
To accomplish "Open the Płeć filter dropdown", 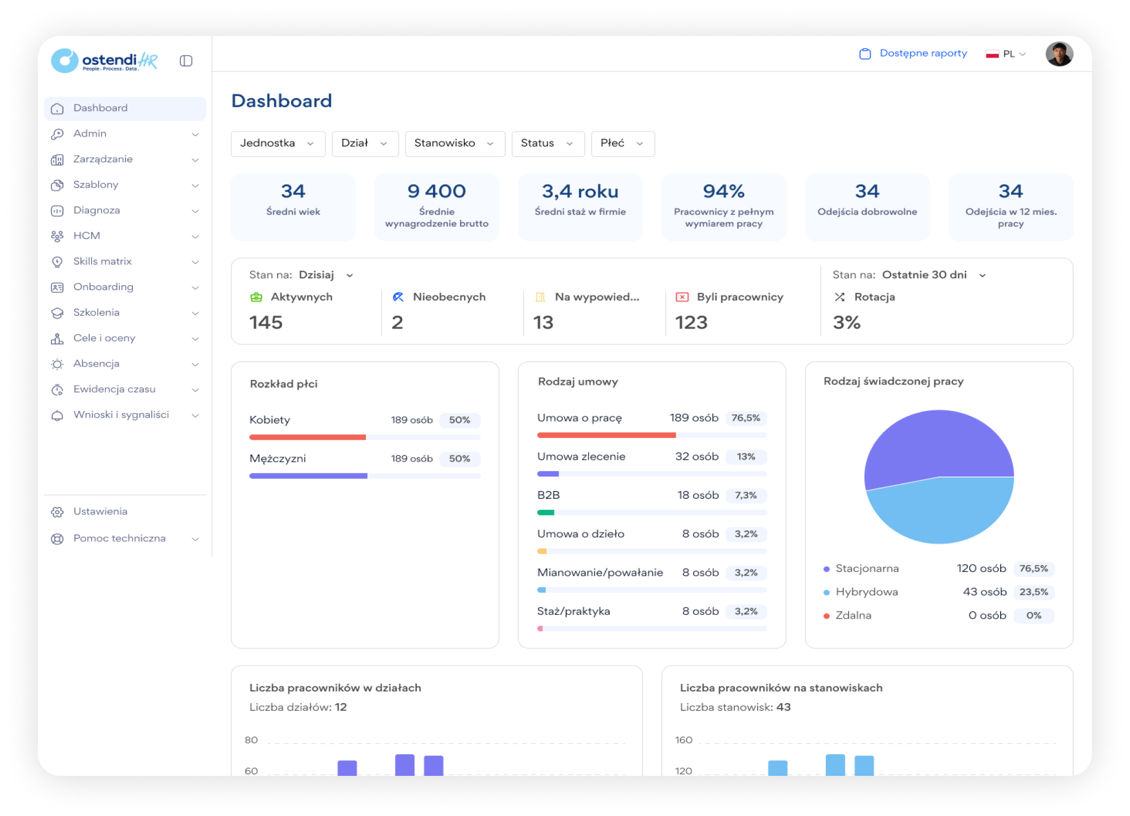I will [622, 144].
